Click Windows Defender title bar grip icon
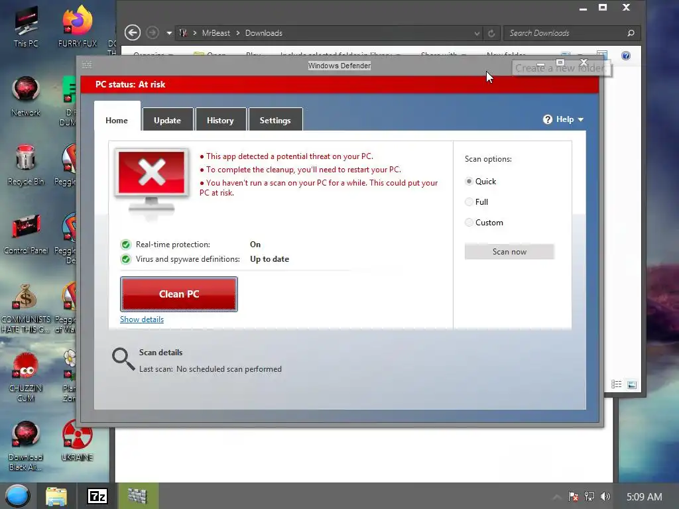This screenshot has height=509, width=679. (x=87, y=65)
